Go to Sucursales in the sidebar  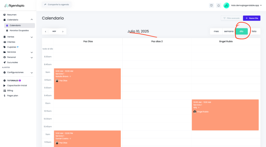12,62
